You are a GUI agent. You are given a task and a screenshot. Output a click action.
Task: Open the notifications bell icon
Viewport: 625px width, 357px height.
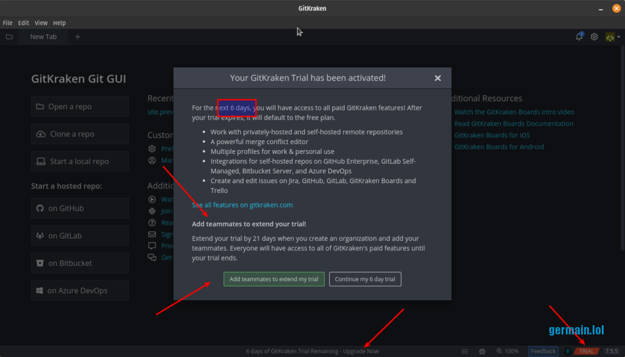coord(579,37)
